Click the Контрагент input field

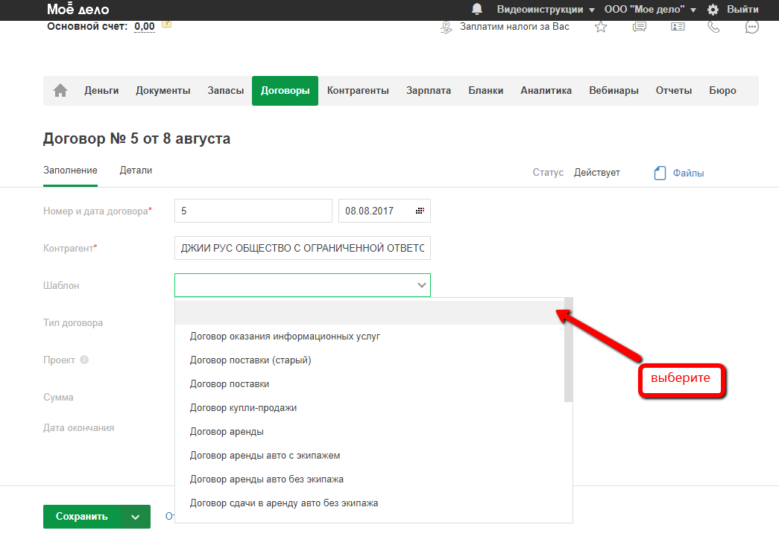coord(303,248)
